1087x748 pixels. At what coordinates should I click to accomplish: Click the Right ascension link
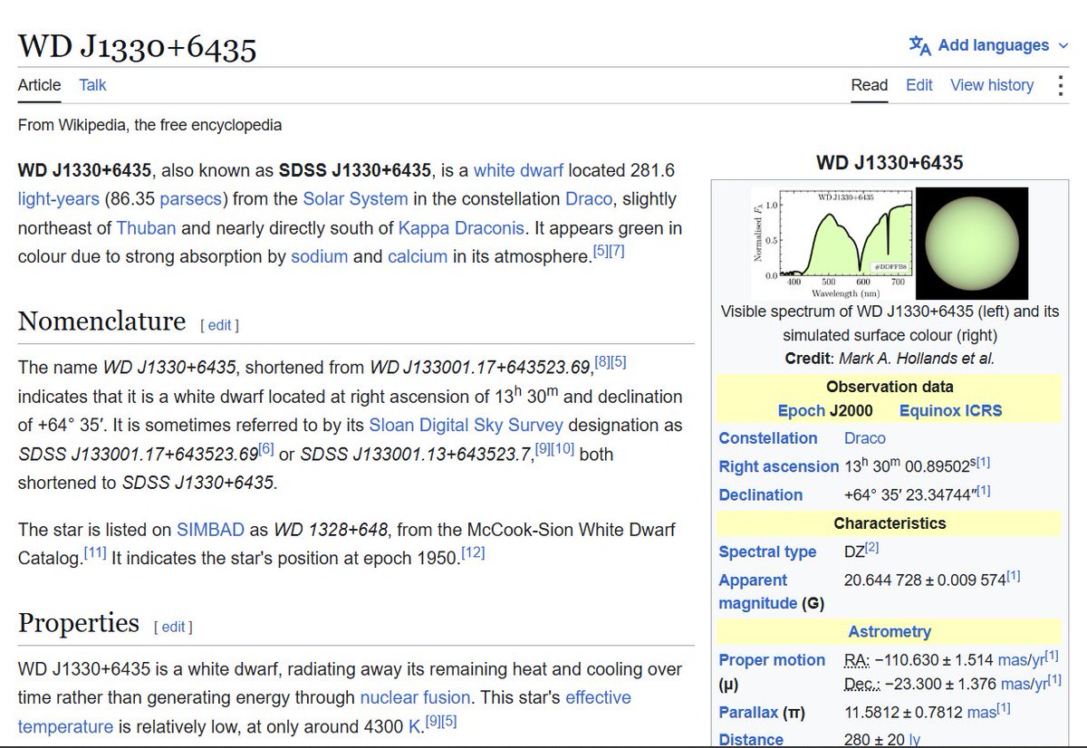point(779,466)
